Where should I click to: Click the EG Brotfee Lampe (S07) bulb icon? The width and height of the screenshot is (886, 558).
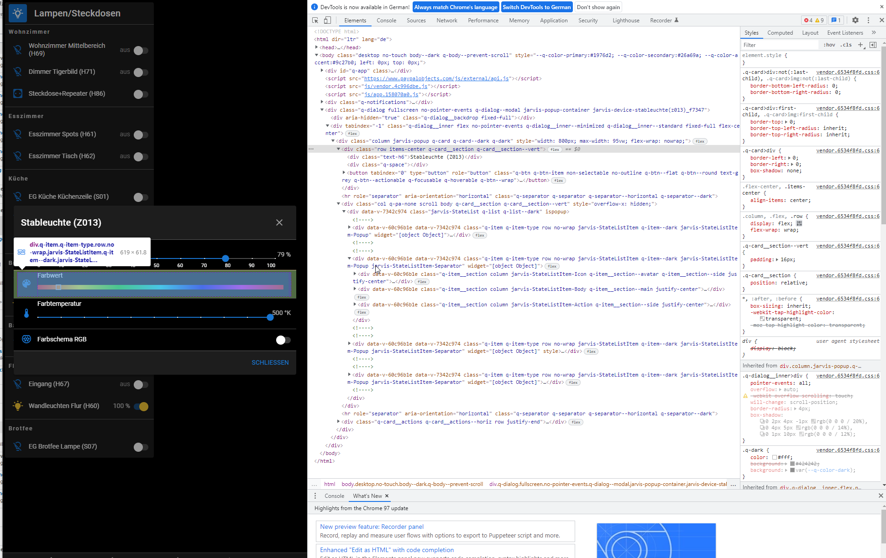[18, 446]
